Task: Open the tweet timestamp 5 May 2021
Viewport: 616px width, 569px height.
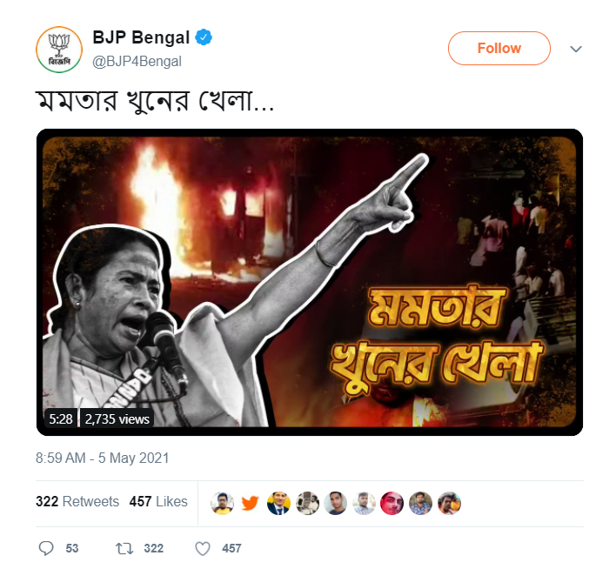Action: 103,458
